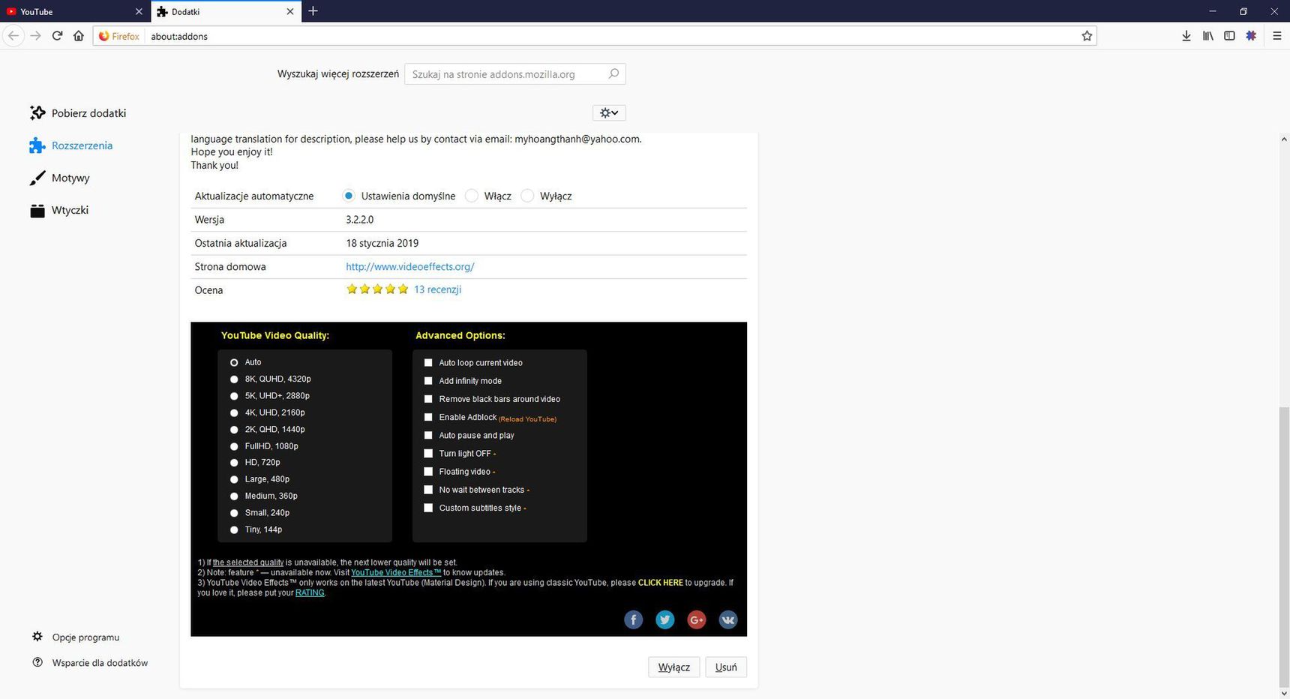Tick Custom subtitles style checkbox

(428, 508)
